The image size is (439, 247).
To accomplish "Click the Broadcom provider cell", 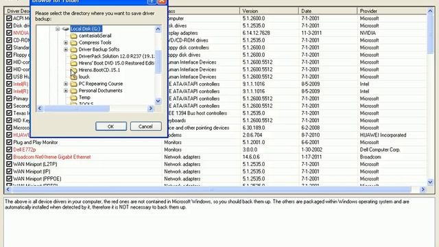I will pos(370,157).
